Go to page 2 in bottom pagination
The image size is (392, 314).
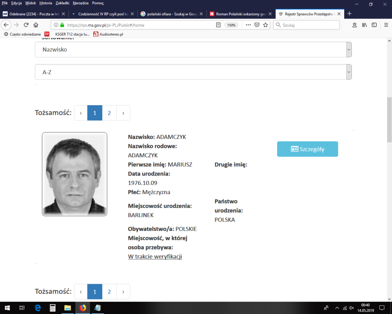[109, 292]
